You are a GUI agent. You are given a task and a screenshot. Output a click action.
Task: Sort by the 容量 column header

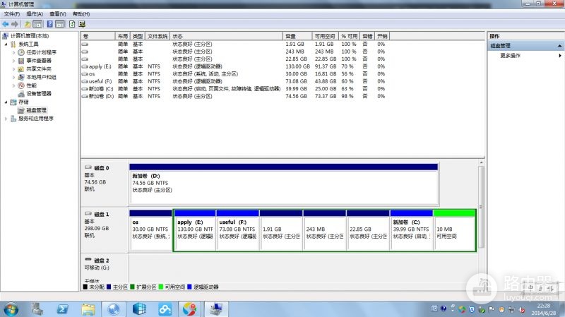(x=297, y=36)
